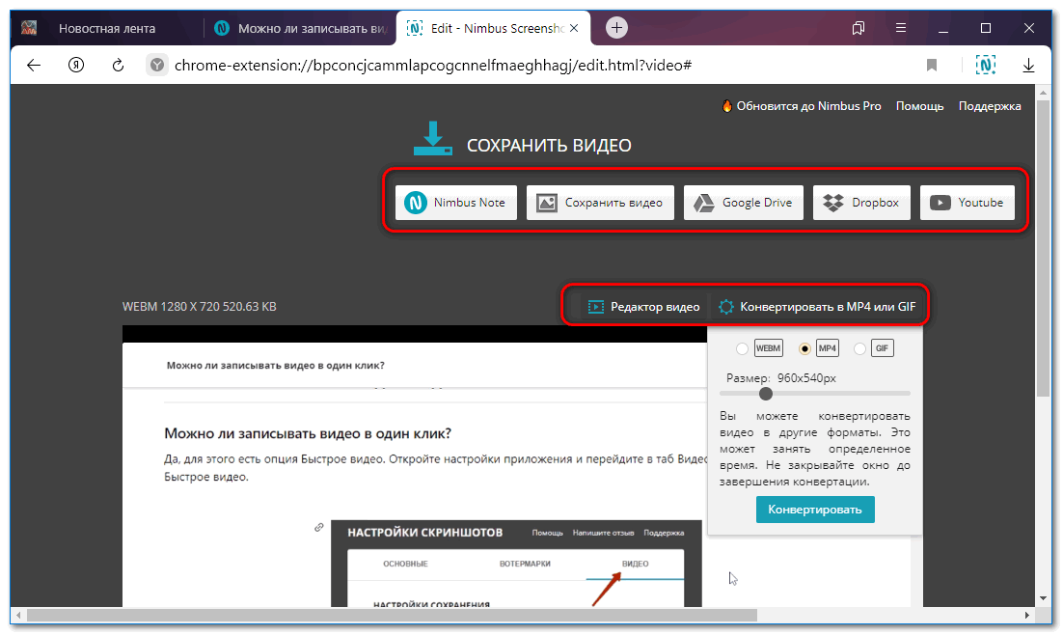Open a new tab with plus icon
The image size is (1063, 635).
pyautogui.click(x=616, y=28)
